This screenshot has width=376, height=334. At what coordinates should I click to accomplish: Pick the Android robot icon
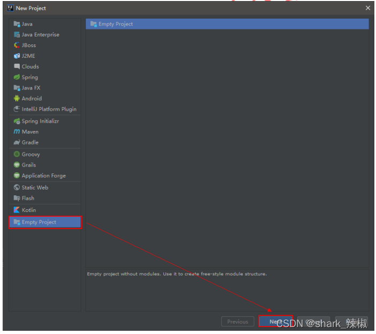pos(17,98)
